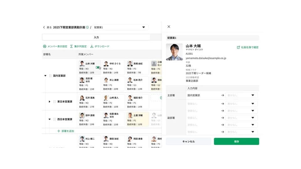Image resolution: width=301 pixels, height=169 pixels.
Task: Click 事業企画部 transfer wish text
Action: coord(192,81)
